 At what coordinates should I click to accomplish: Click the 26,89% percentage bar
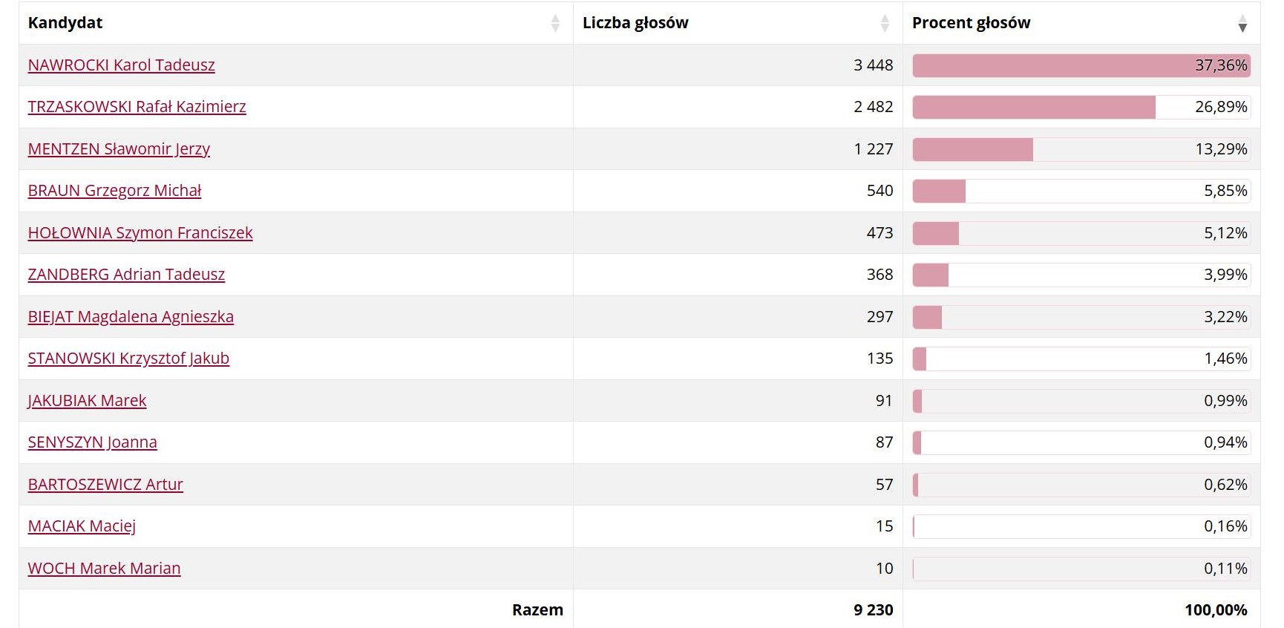(x=1081, y=107)
